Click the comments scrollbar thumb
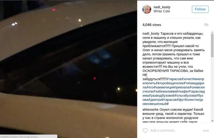This screenshot has width=214, height=138. pos(212,45)
